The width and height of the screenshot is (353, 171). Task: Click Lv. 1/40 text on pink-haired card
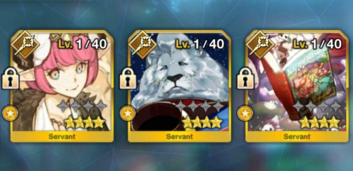[83, 45]
